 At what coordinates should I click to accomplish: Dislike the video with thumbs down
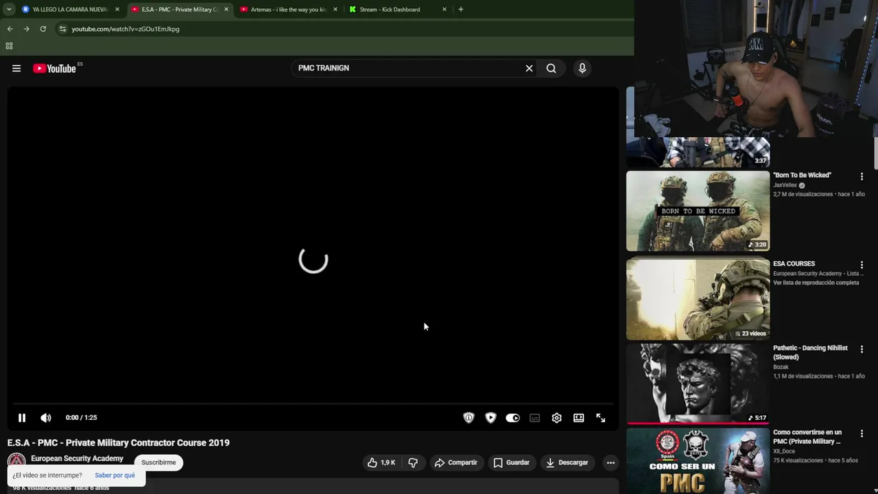tap(413, 462)
